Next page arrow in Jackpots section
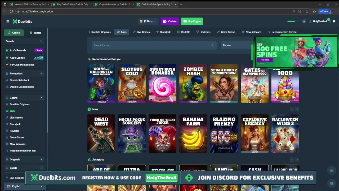This screenshot has width=339, height=191. (x=297, y=160)
